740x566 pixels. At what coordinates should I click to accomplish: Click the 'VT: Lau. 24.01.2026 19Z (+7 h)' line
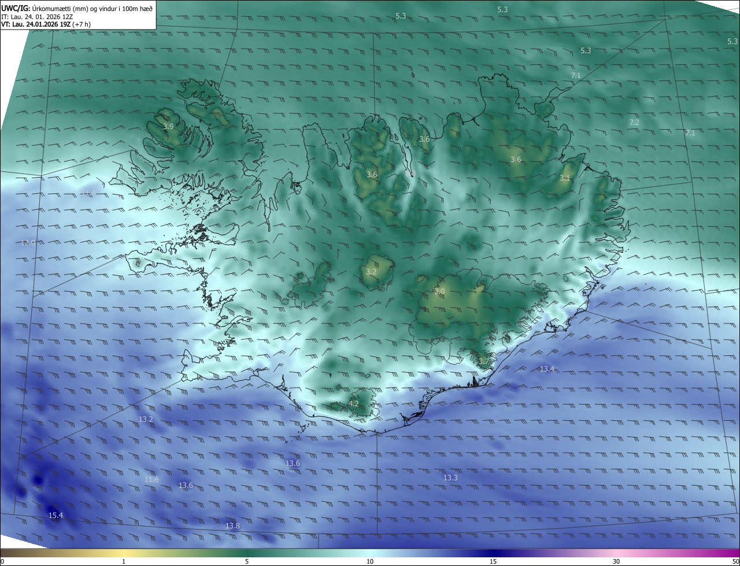[46, 24]
